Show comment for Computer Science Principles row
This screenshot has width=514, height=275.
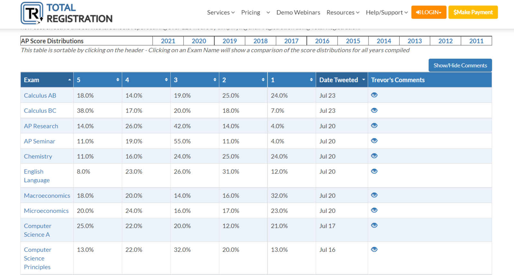[x=374, y=249]
